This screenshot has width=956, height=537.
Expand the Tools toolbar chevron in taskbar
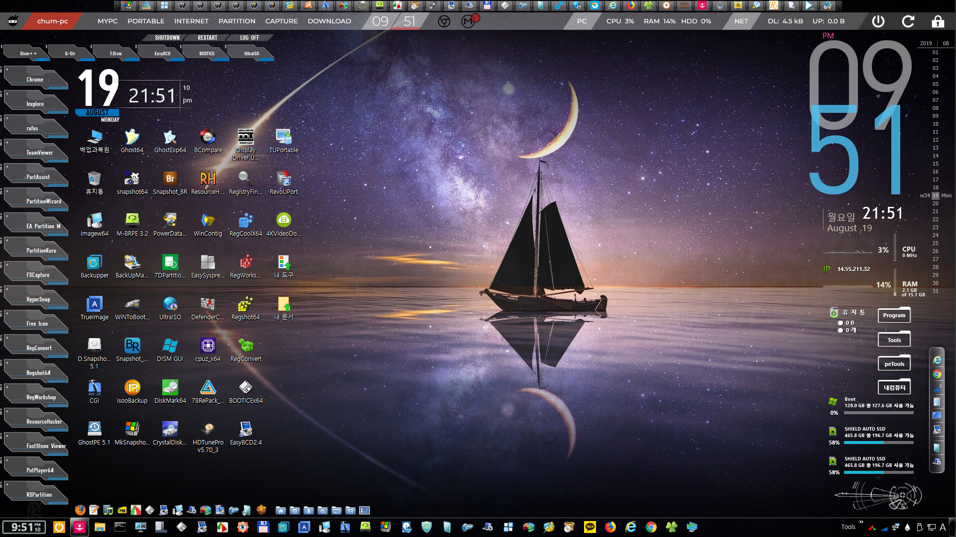[x=861, y=522]
